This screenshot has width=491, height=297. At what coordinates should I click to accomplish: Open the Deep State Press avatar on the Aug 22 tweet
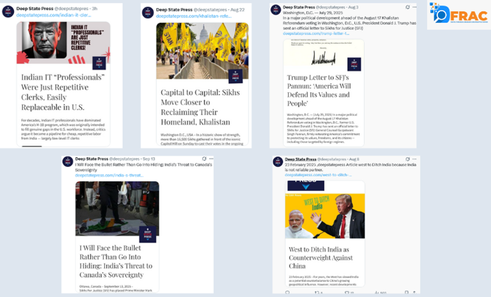[x=148, y=13]
